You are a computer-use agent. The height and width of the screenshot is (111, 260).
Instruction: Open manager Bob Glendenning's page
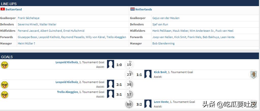[163, 43]
